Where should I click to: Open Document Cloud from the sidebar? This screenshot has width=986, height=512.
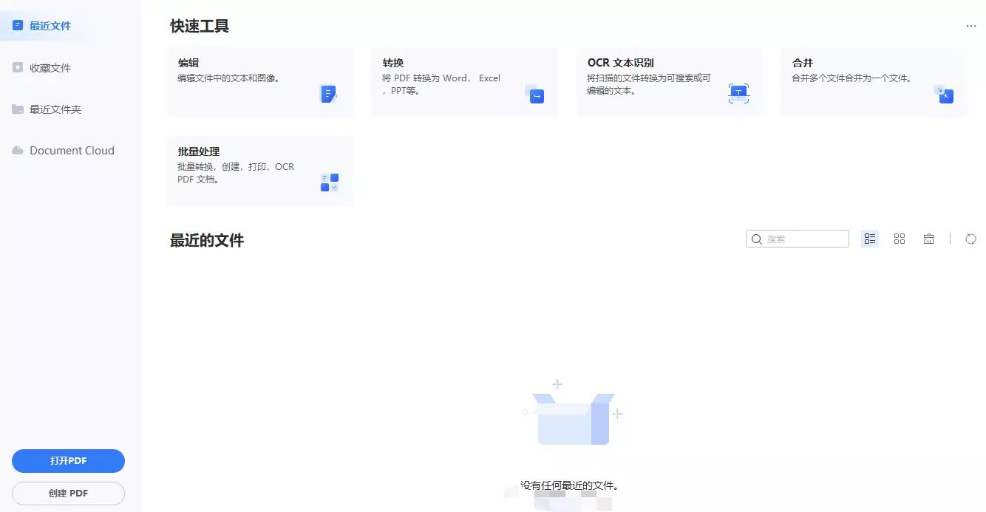(x=72, y=150)
